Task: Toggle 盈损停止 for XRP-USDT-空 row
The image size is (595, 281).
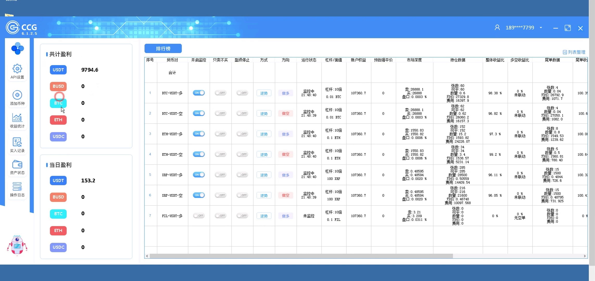Action: point(242,195)
